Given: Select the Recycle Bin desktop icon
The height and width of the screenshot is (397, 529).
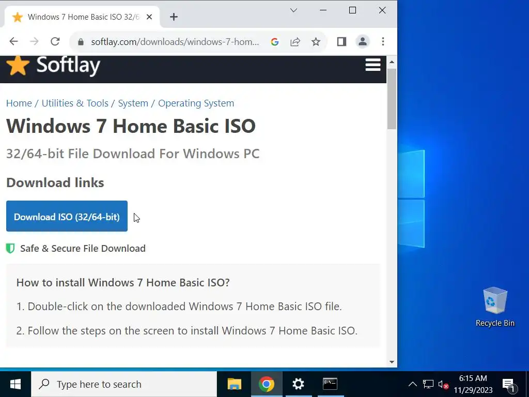Looking at the screenshot, I should (x=495, y=307).
